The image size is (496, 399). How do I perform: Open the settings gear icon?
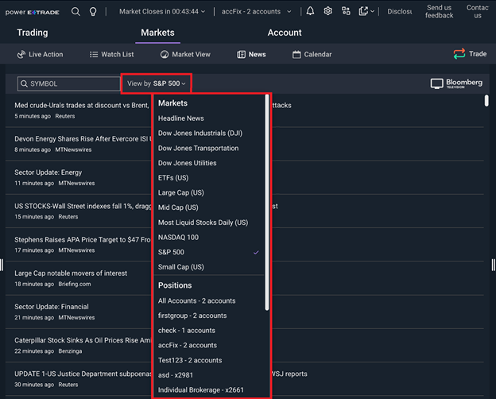328,11
